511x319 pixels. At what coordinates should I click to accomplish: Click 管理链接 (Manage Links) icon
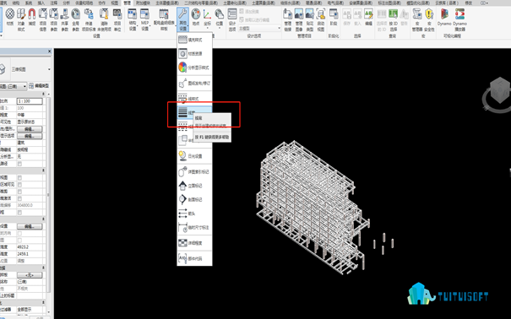(287, 19)
